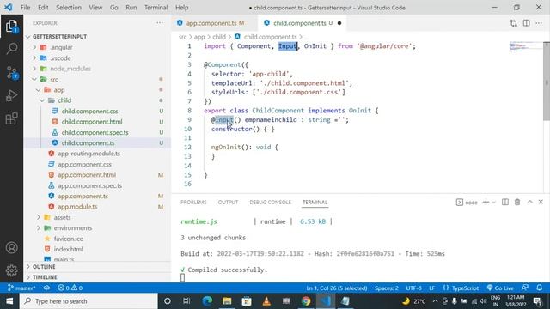The image size is (550, 309).
Task: Open the Manage gear settings menu
Action: [11, 270]
